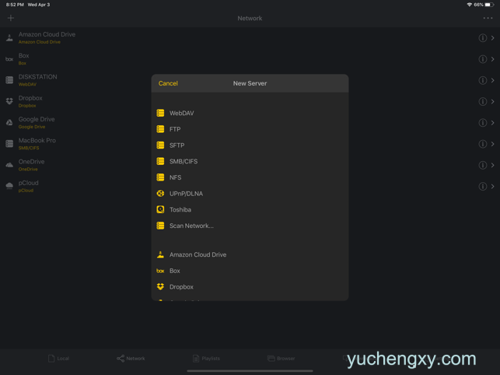Screen dimensions: 500x375
Task: Select UPnP/DLNA label
Action: [x=186, y=194]
